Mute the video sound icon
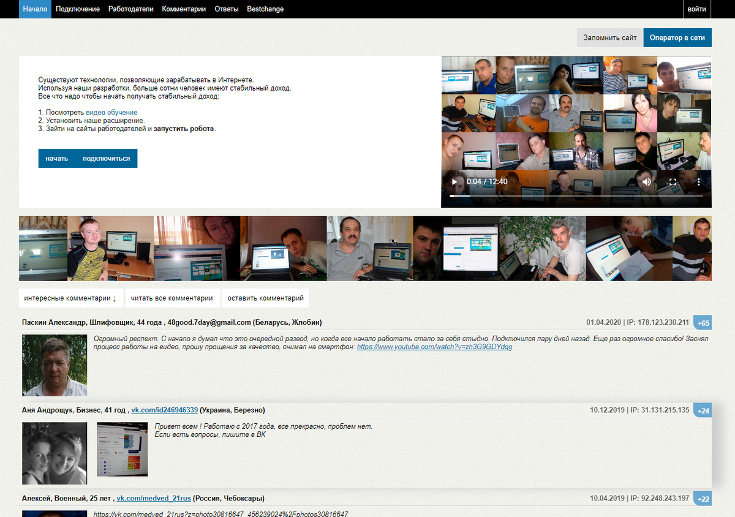Screen dimensions: 735x517 point(647,182)
